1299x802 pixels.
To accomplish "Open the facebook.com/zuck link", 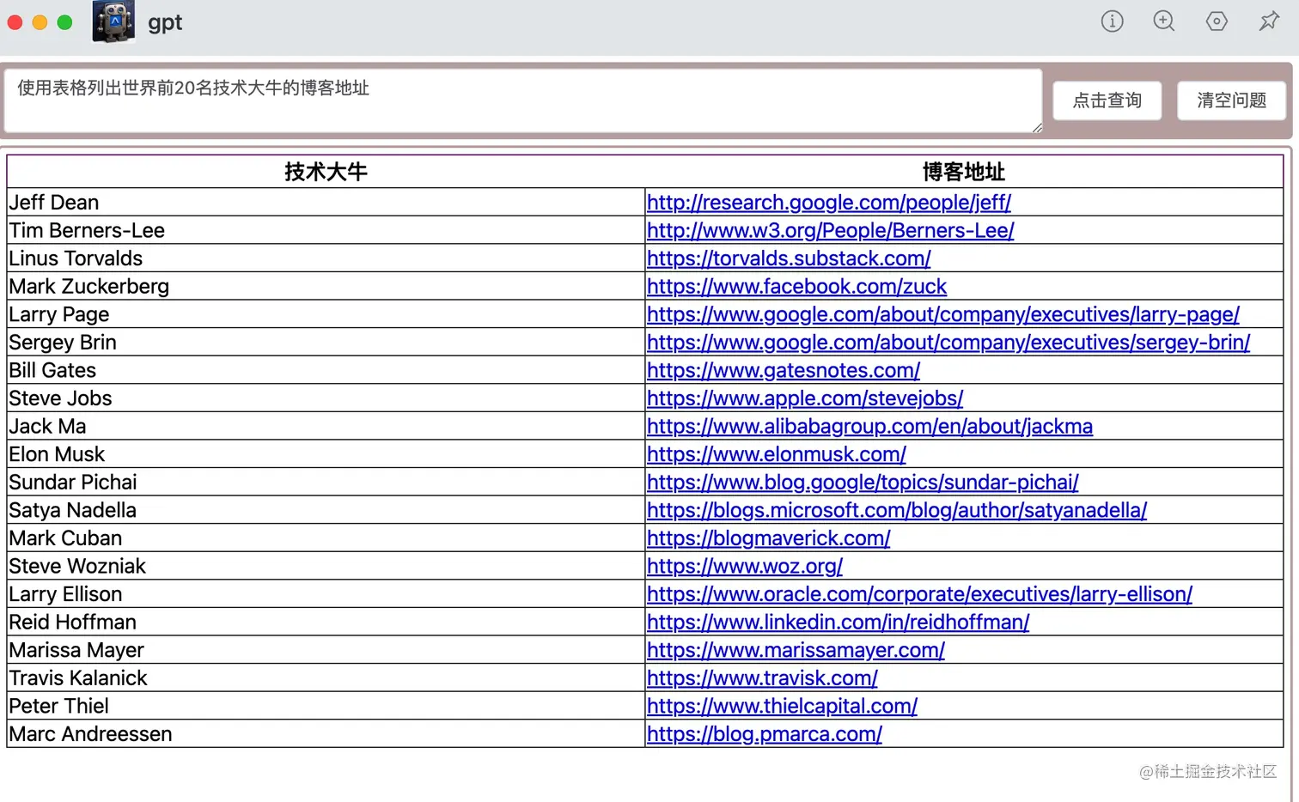I will point(796,287).
